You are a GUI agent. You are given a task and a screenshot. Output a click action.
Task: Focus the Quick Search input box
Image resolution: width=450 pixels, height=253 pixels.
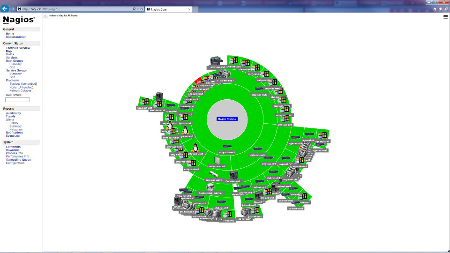17,100
